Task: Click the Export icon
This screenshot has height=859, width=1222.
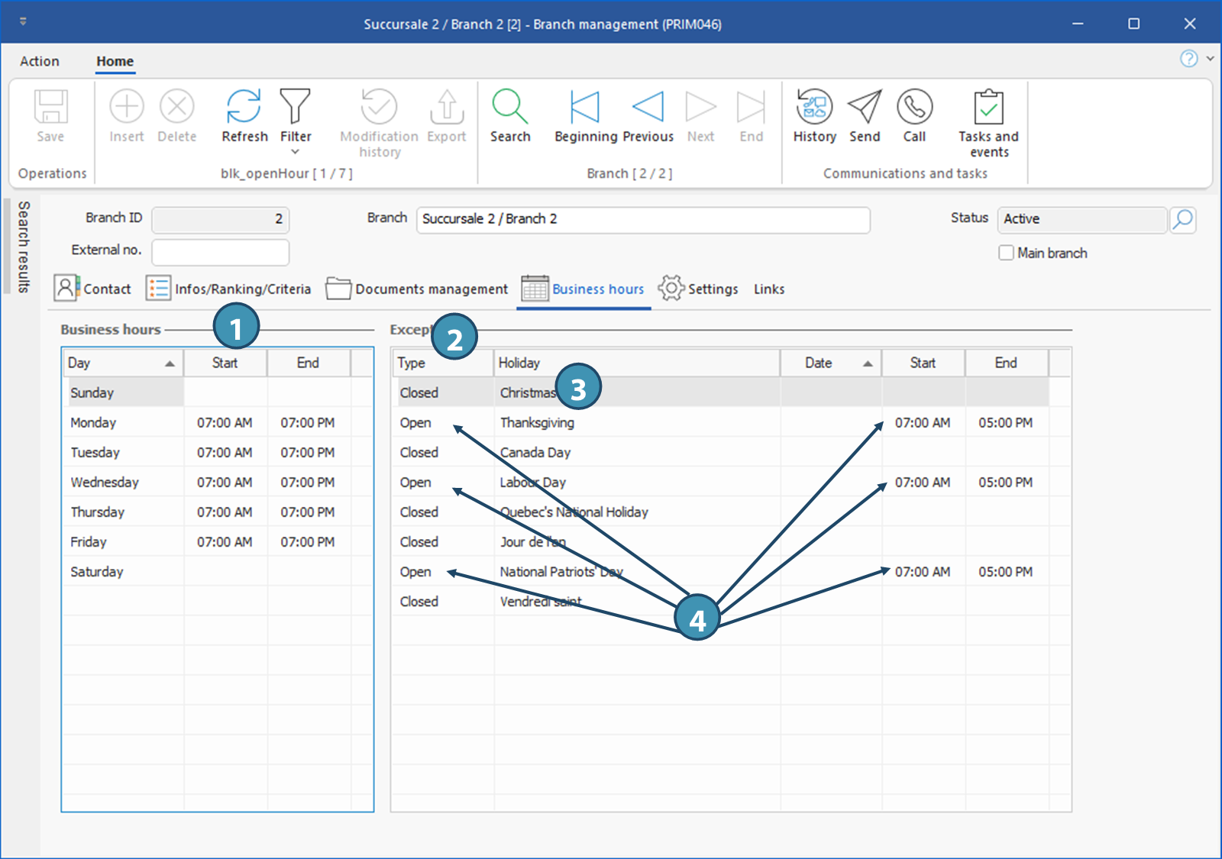Action: (447, 107)
